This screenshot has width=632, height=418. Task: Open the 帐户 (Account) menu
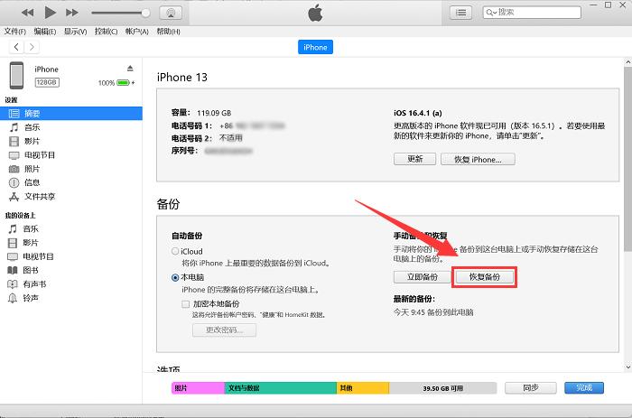point(136,32)
